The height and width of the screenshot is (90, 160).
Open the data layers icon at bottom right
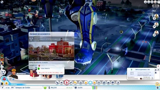pos(158,87)
